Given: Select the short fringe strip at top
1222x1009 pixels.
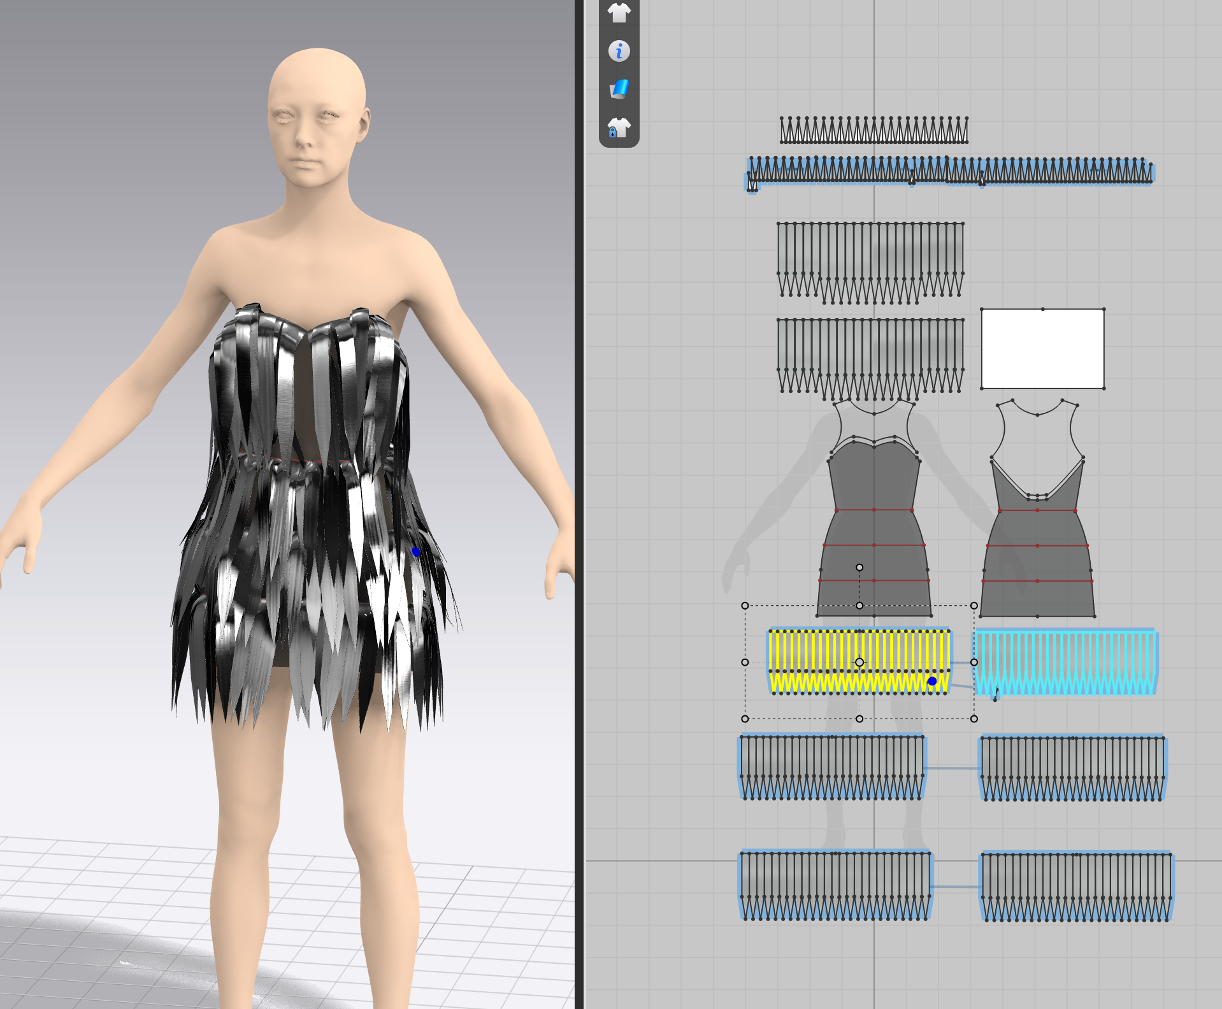Looking at the screenshot, I should (x=873, y=129).
